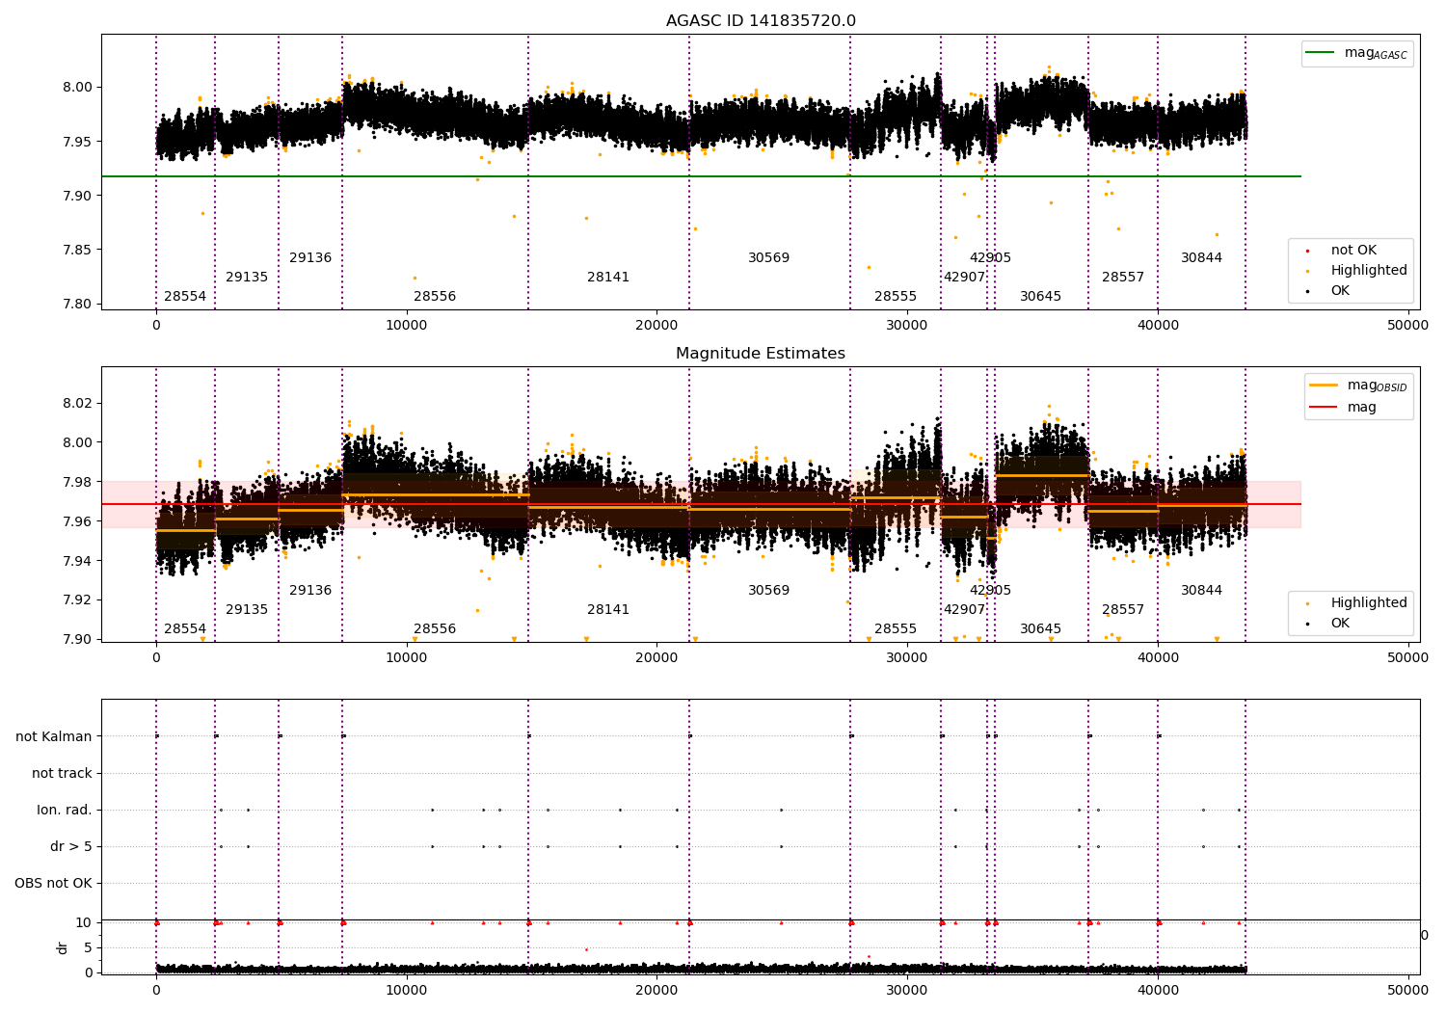Click the 'not Kalman' axis label
Viewport: 1446px width, 1012px height.
[54, 737]
